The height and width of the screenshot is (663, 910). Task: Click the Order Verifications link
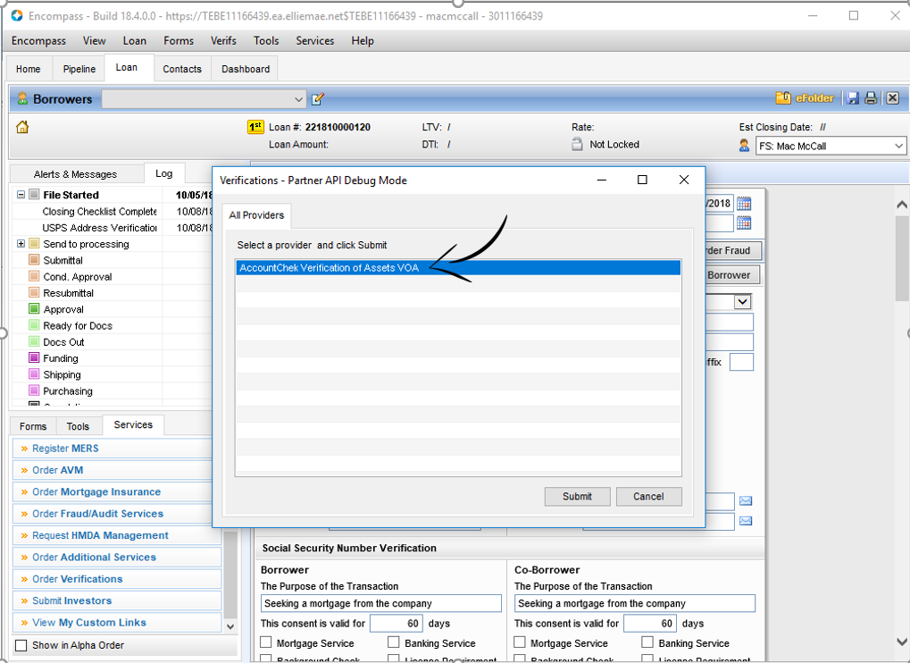(x=77, y=579)
